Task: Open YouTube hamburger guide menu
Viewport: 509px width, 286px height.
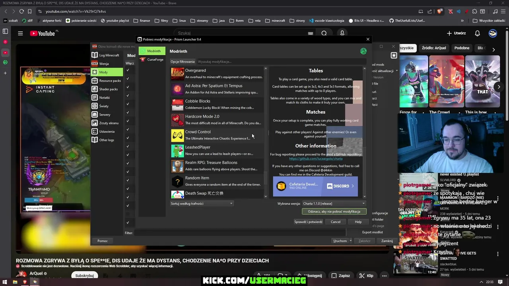Action: [x=20, y=33]
